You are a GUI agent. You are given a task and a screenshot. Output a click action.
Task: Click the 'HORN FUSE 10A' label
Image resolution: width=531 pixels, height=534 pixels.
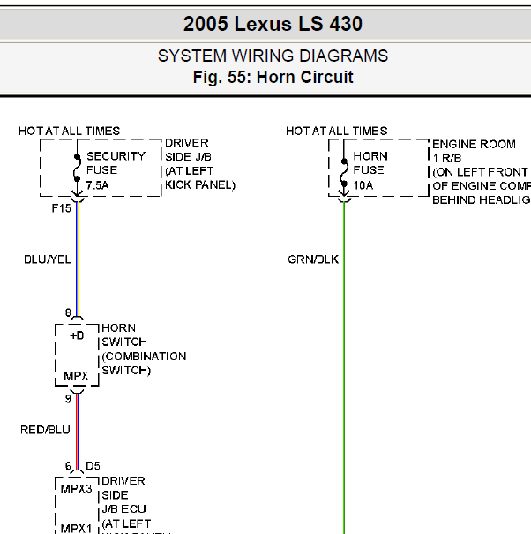pyautogui.click(x=370, y=170)
